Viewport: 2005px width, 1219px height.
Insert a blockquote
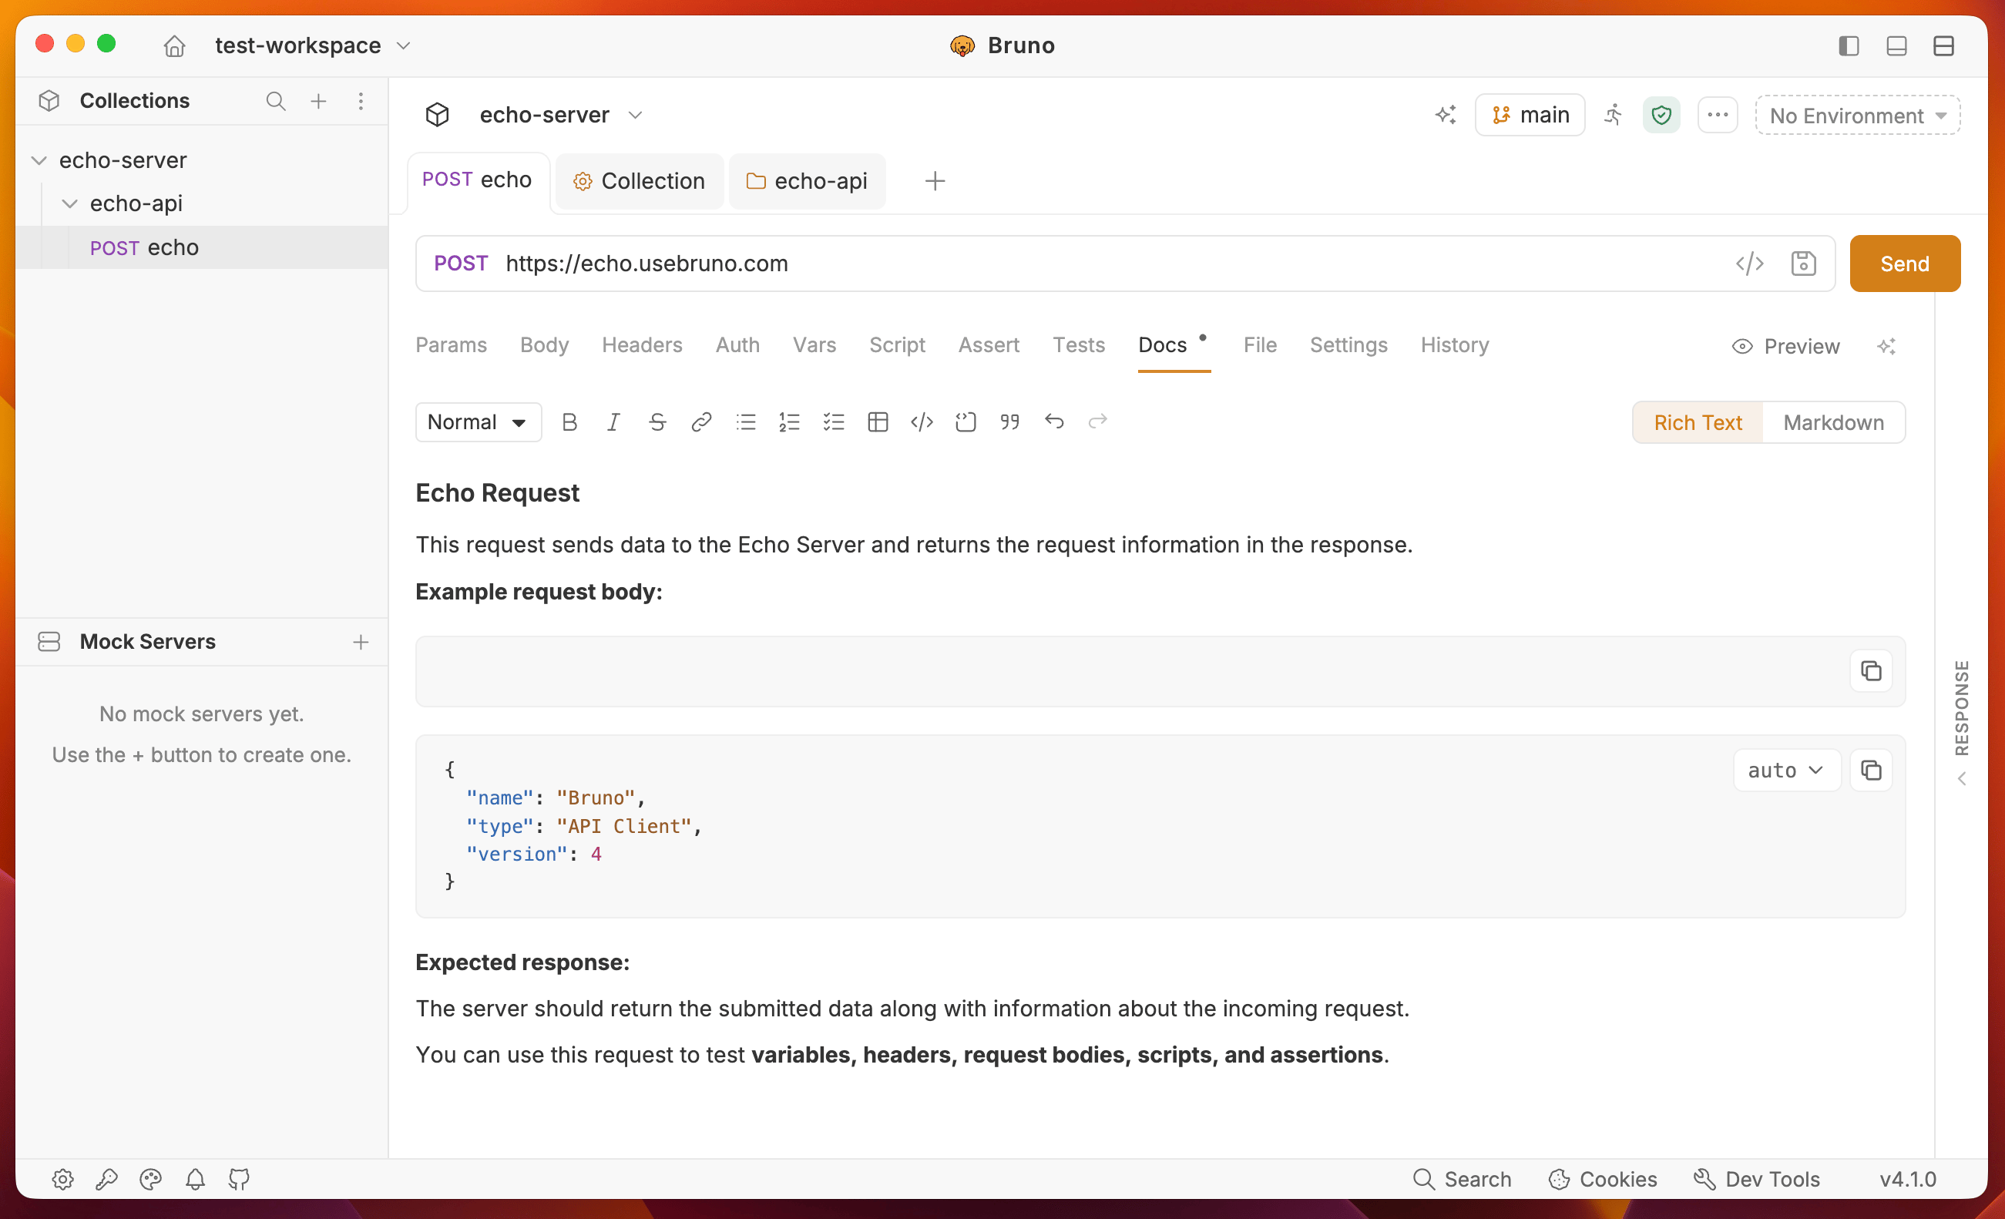point(1009,422)
